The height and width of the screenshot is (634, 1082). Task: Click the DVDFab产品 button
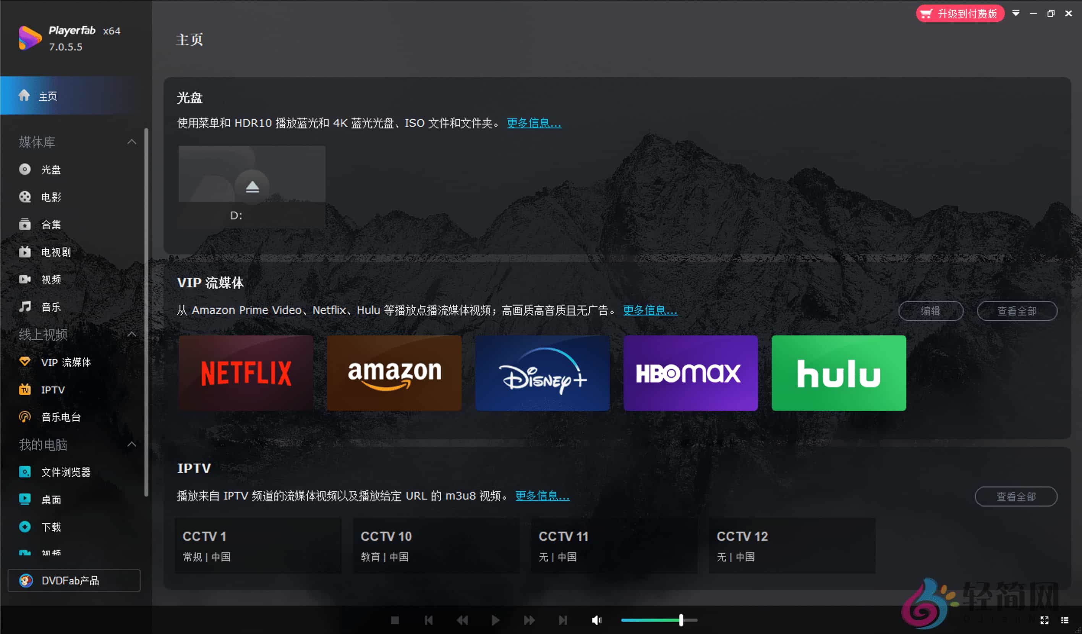[74, 581]
